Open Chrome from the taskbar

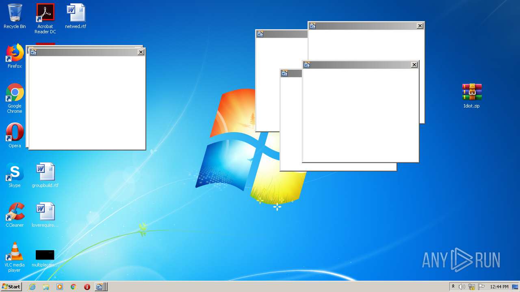click(73, 287)
